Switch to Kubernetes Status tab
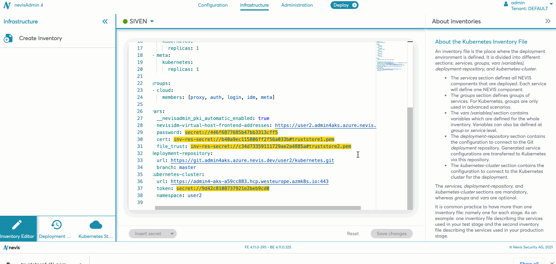This screenshot has height=264, width=556. pyautogui.click(x=95, y=229)
